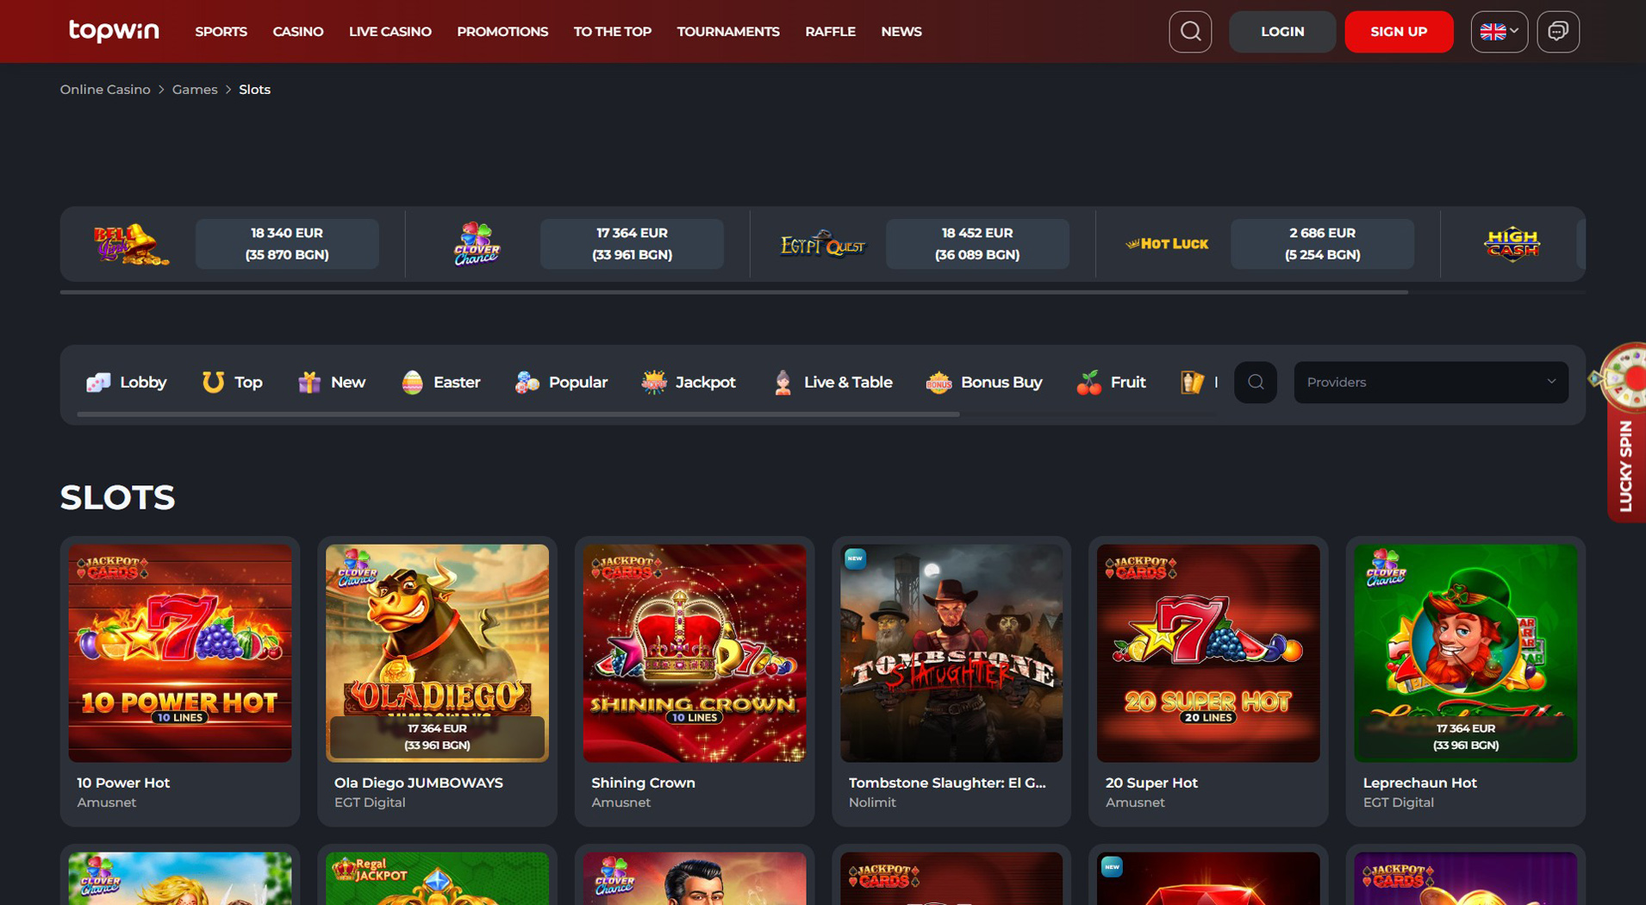Open the header search icon

click(1190, 32)
